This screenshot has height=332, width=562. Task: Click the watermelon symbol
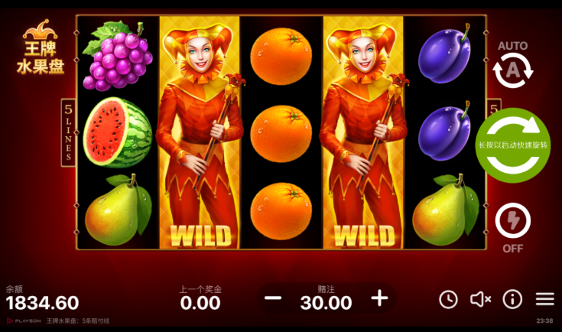click(118, 132)
